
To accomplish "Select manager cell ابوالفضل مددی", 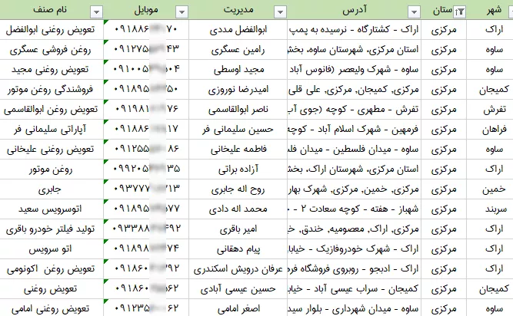I will click(x=238, y=30).
